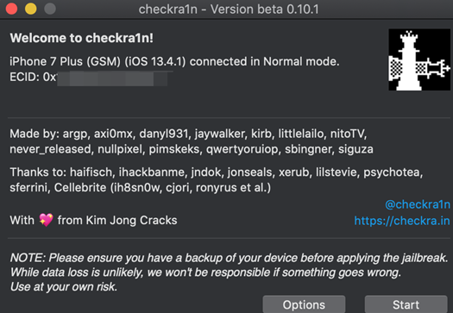Open the @checkra1n Twitter link

coord(418,204)
